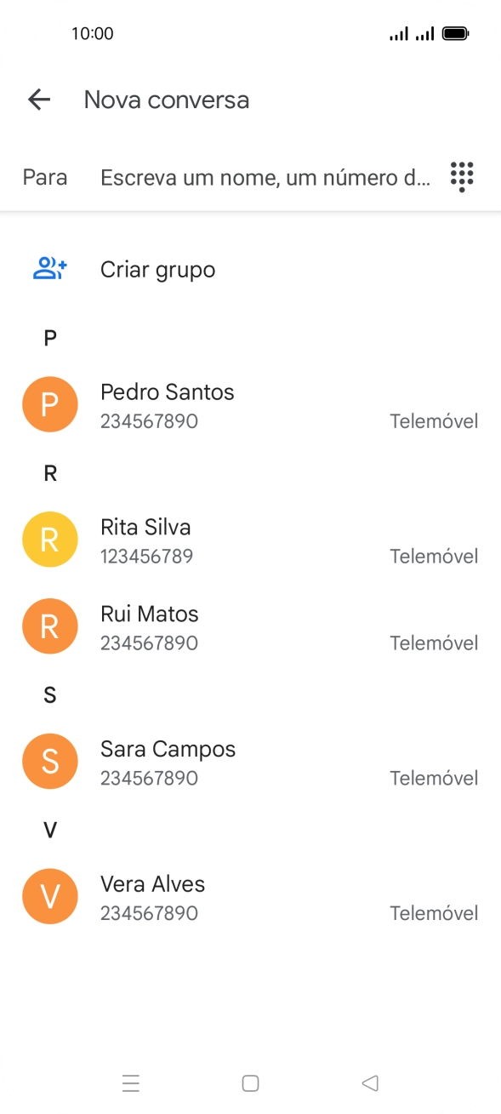The width and height of the screenshot is (501, 1114).
Task: Open the dialpad keypad icon
Action: click(x=461, y=177)
